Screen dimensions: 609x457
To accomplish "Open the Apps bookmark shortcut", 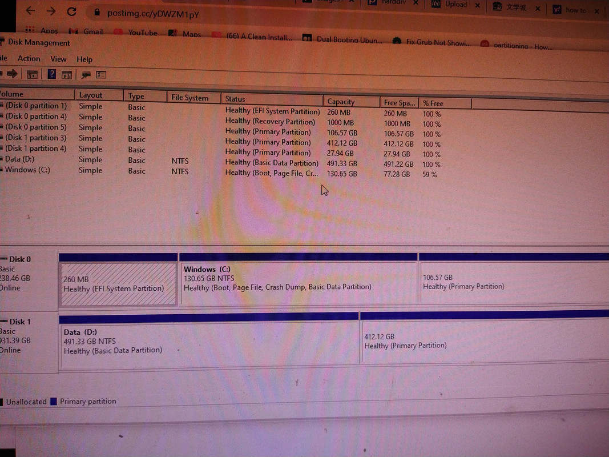I will 42,30.
